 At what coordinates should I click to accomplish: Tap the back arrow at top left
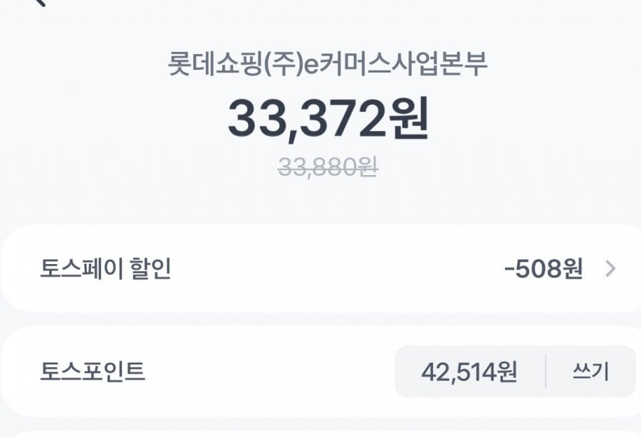[39, 2]
